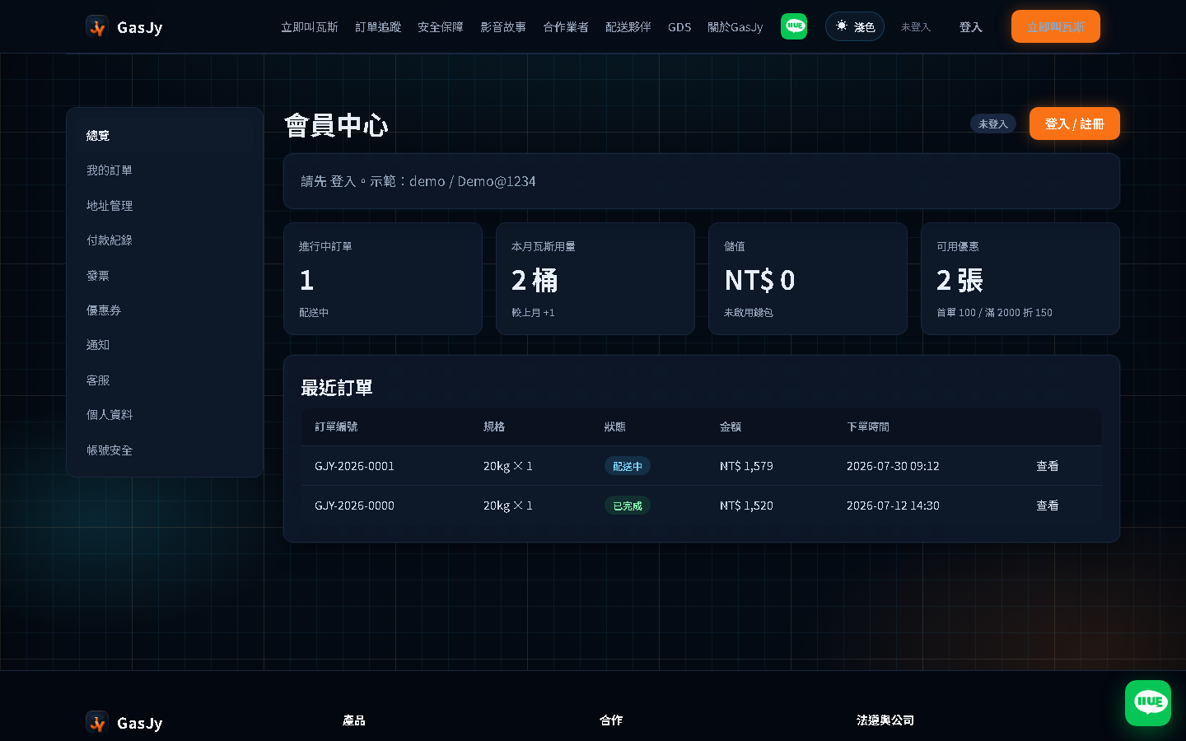
Task: Go to 帳號安全 in the sidebar
Action: pos(165,450)
